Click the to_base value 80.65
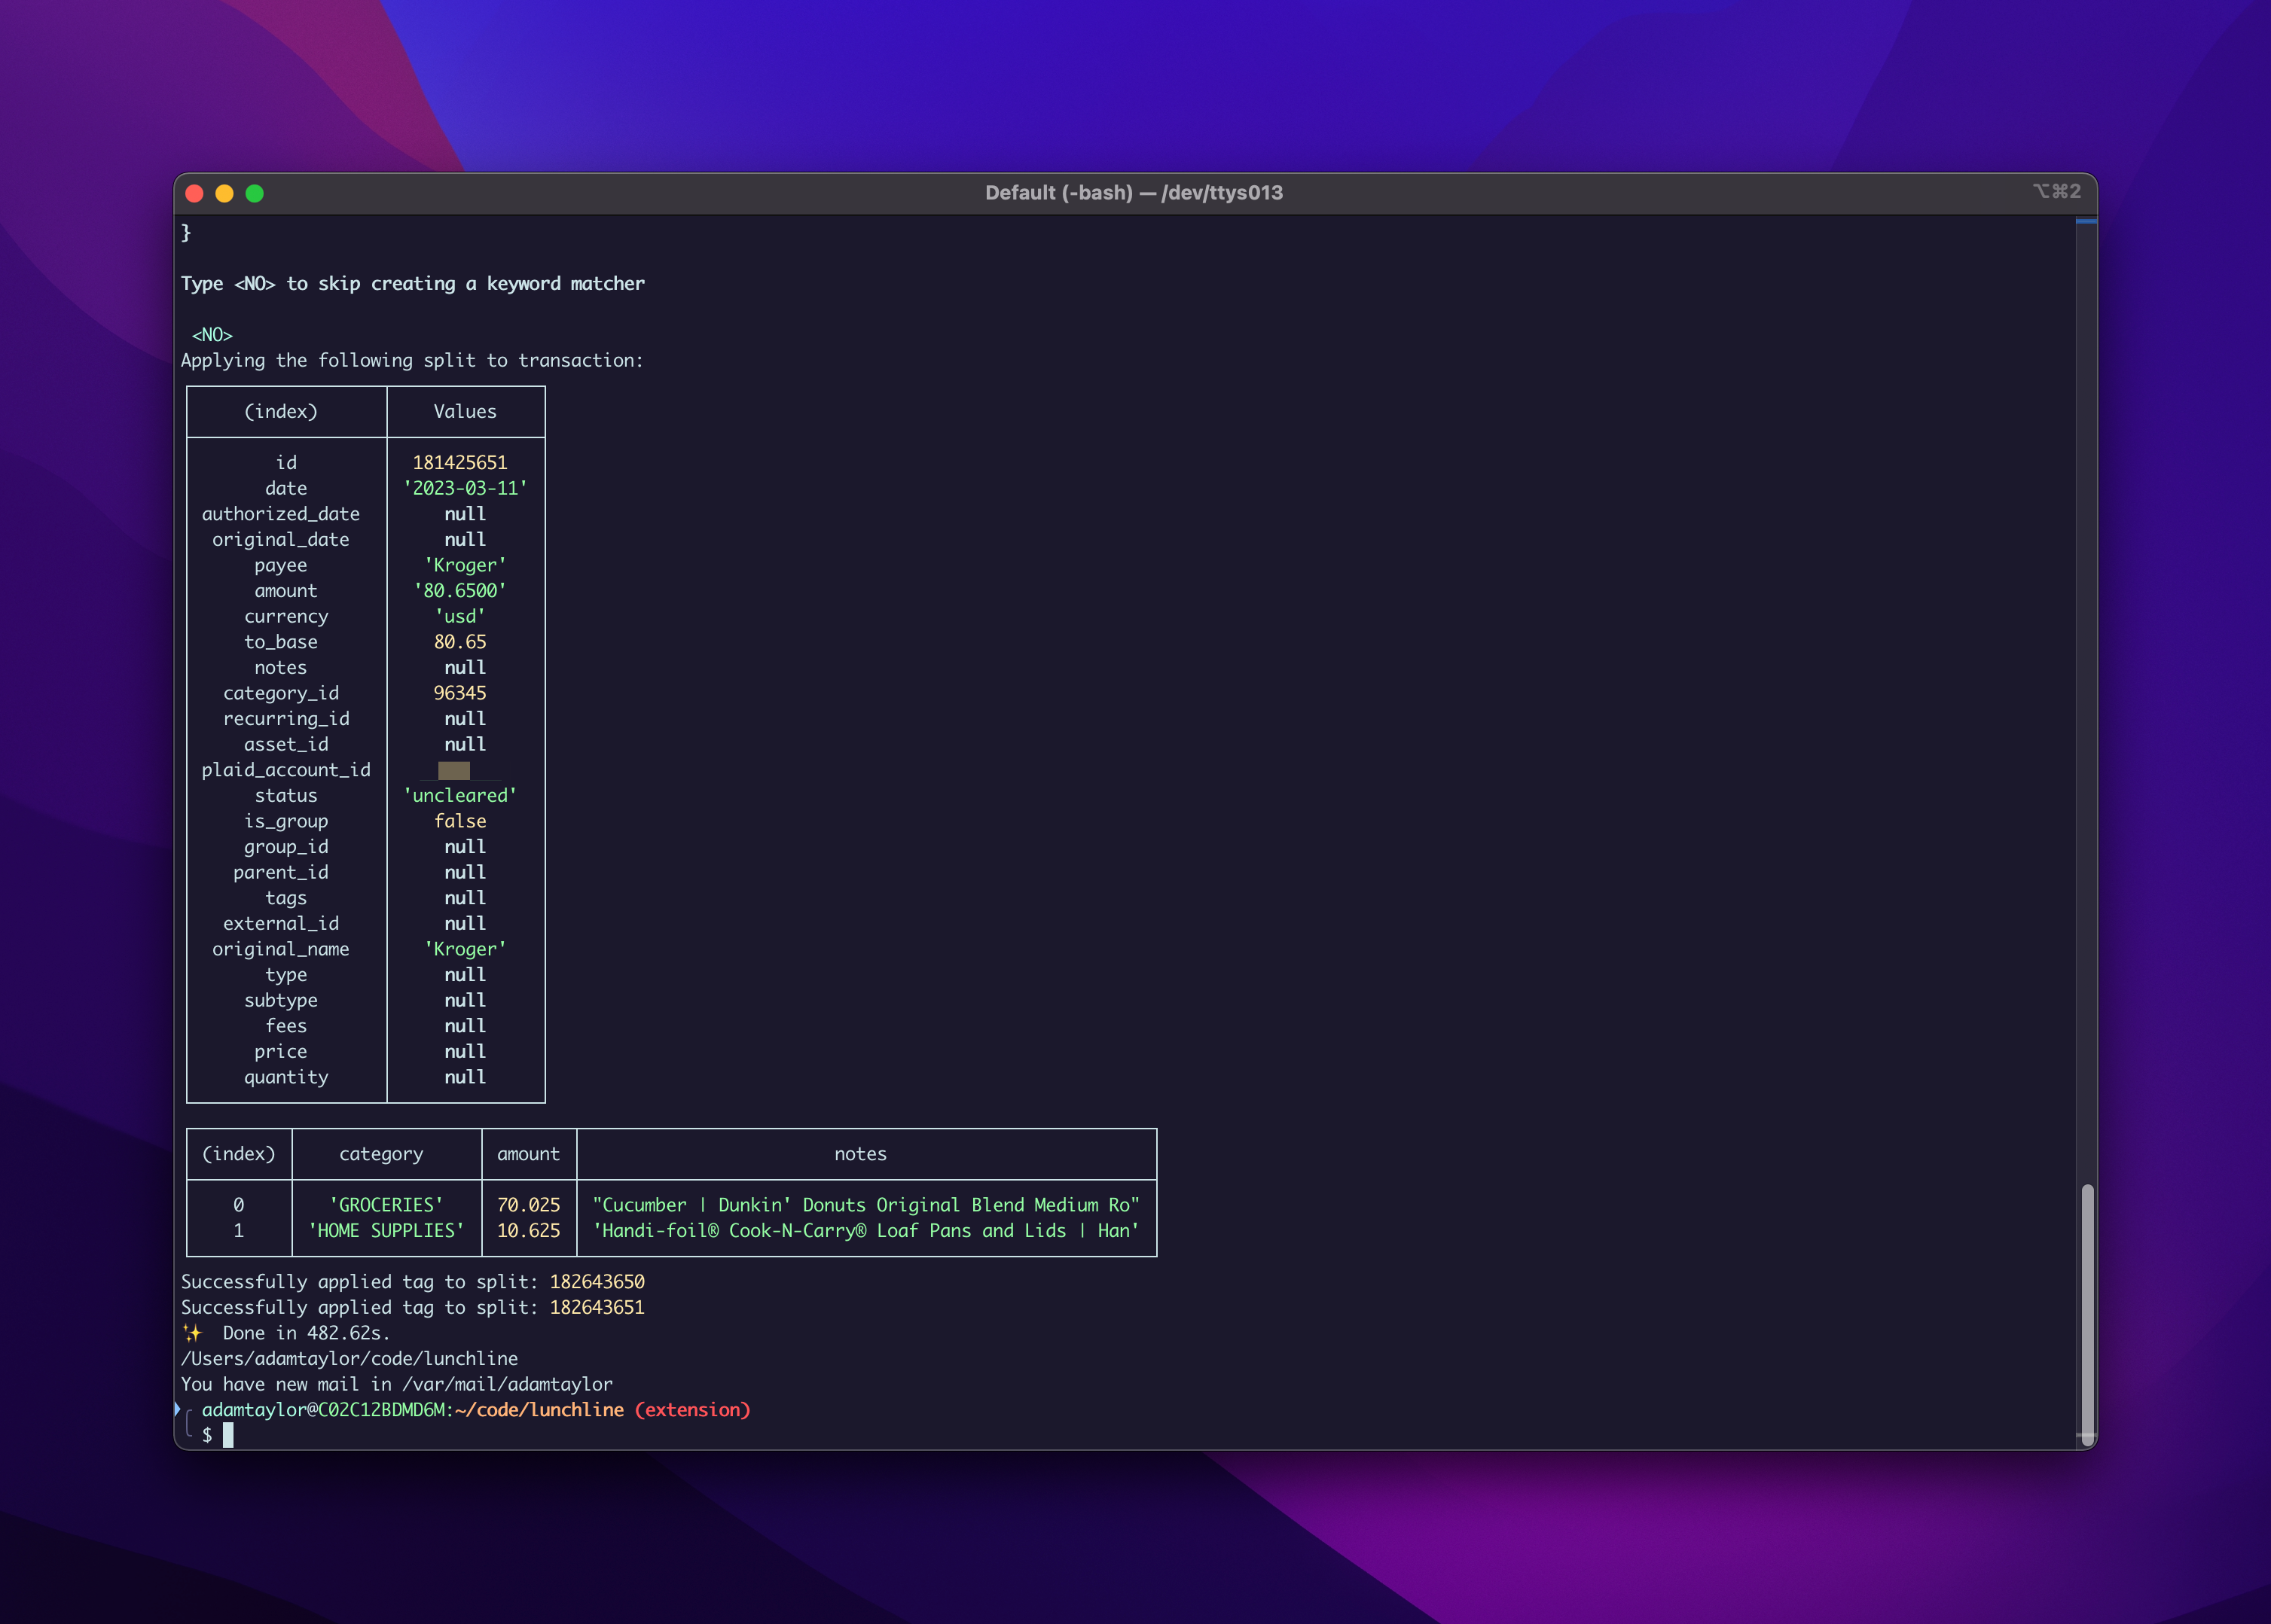This screenshot has width=2271, height=1624. pyautogui.click(x=460, y=641)
